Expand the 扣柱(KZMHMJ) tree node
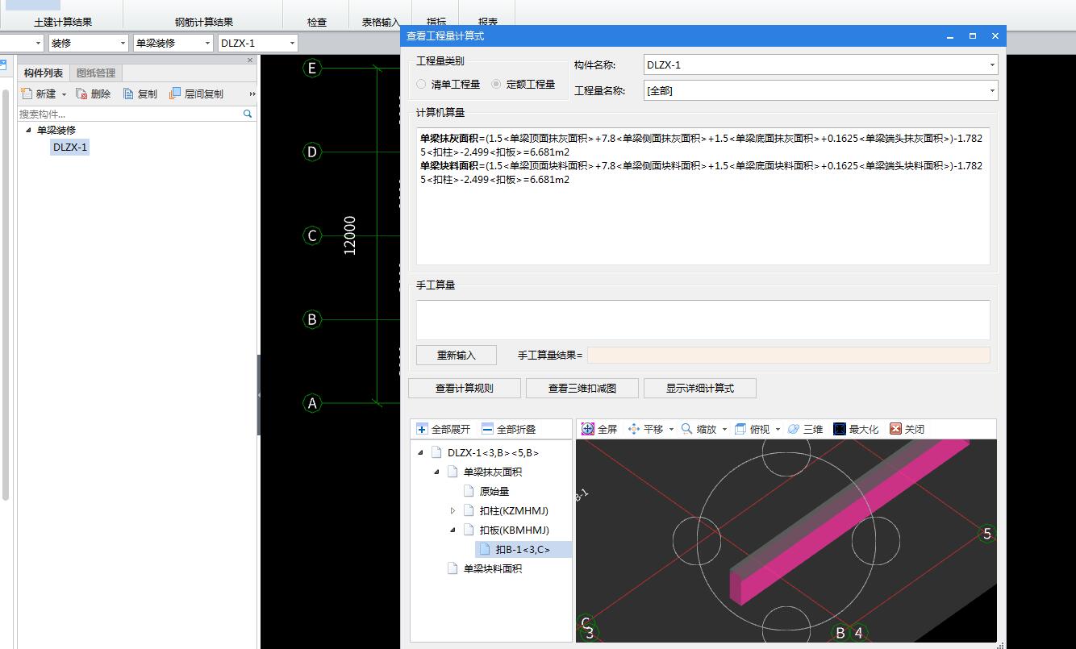 pyautogui.click(x=453, y=510)
